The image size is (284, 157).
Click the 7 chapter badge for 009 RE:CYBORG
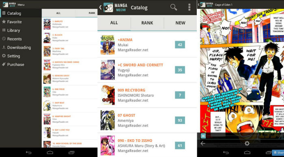[x=180, y=95]
